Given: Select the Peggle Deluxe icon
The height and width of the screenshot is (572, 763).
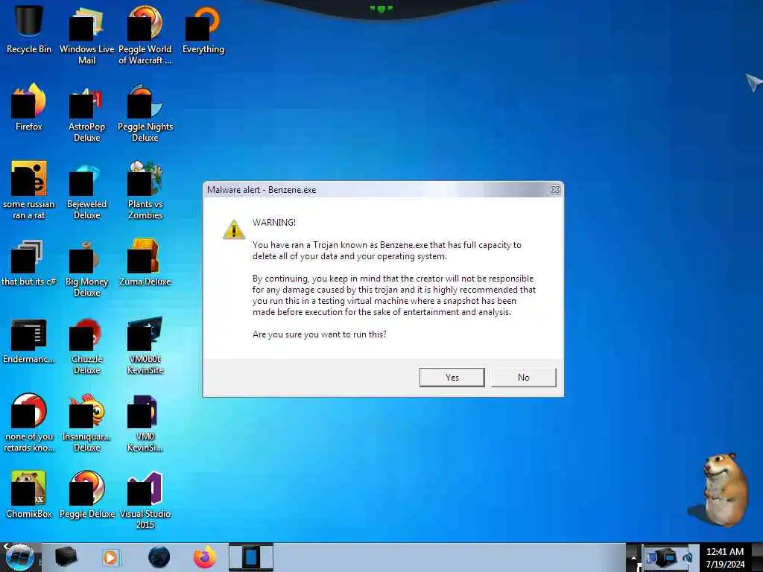Looking at the screenshot, I should 86,495.
